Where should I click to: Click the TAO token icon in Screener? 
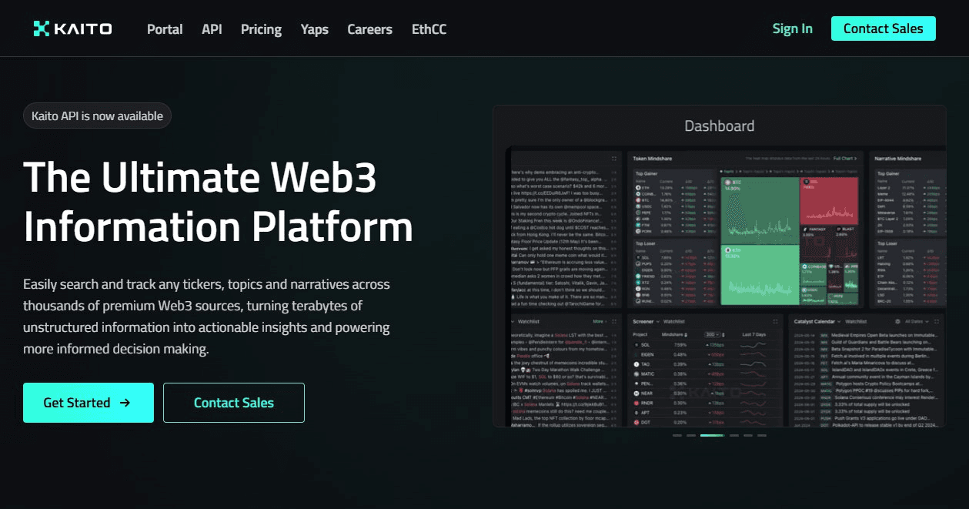[x=637, y=364]
